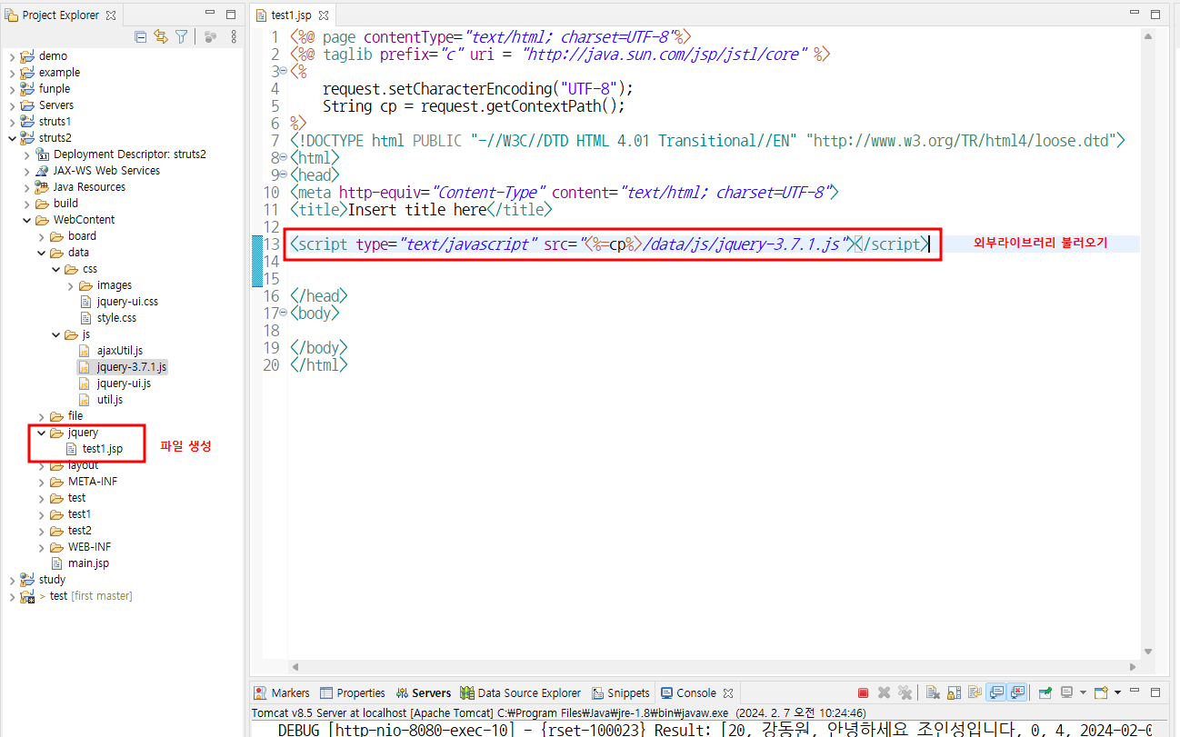
Task: Open the Data Source Explorer tab
Action: 521,692
